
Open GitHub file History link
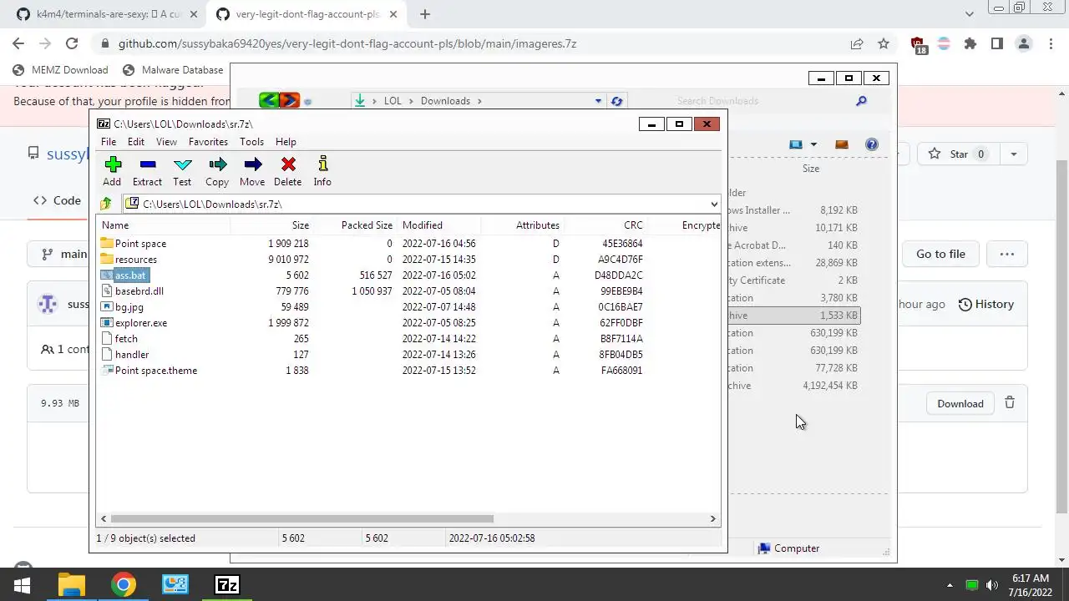[985, 305]
